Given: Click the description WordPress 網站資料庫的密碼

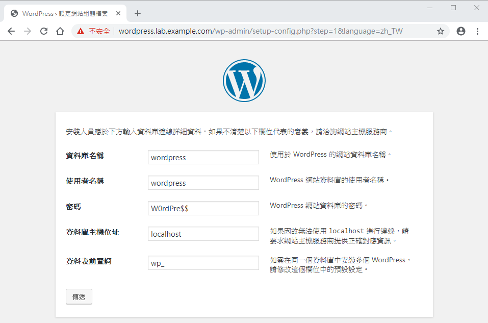Looking at the screenshot, I should [319, 206].
